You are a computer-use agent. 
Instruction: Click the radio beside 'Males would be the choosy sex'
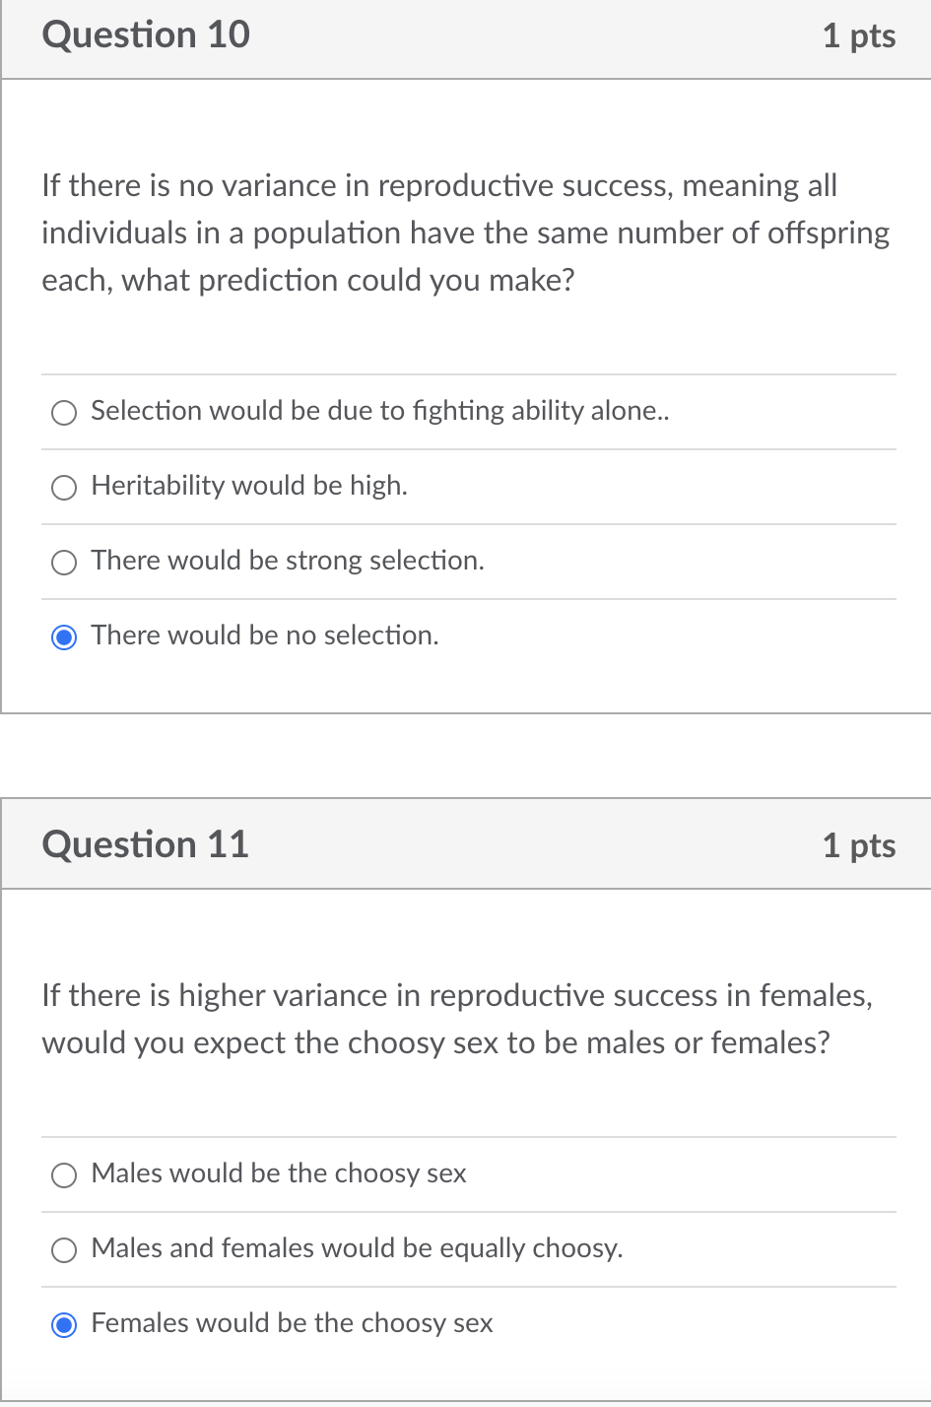click(x=64, y=1174)
